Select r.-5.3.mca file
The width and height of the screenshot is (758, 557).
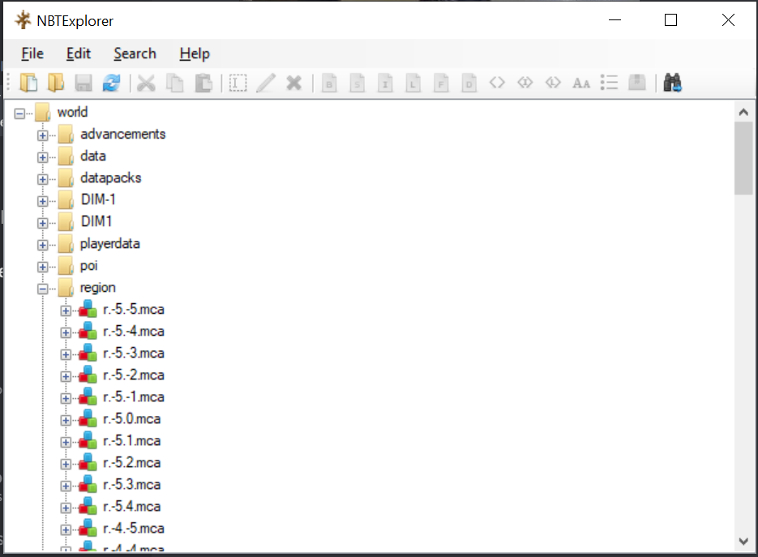point(131,485)
